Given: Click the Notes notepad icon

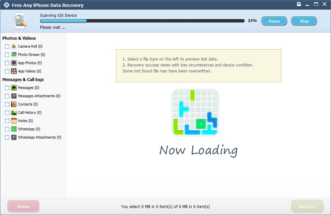Looking at the screenshot, I should tap(14, 121).
